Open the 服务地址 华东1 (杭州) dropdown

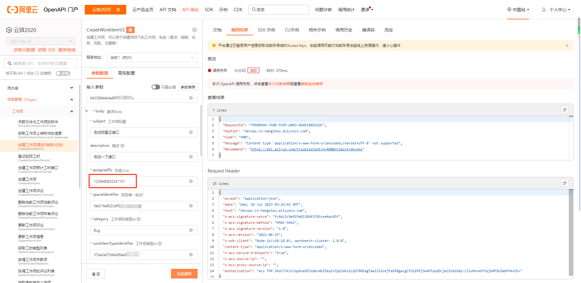click(152, 57)
